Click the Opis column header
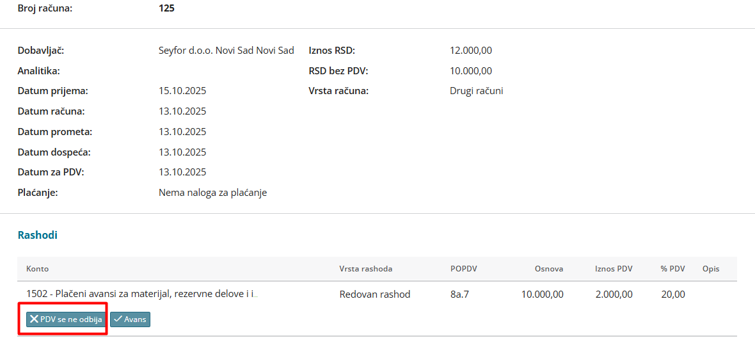The width and height of the screenshot is (755, 347). 711,269
